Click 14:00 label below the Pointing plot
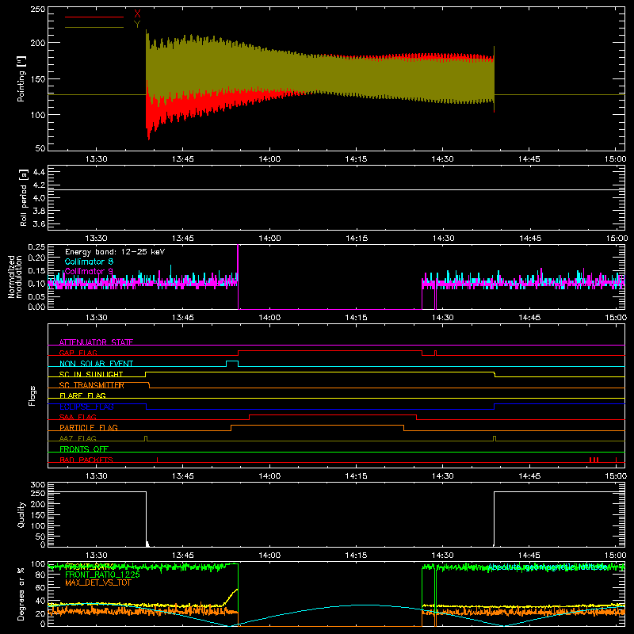 pyautogui.click(x=269, y=159)
